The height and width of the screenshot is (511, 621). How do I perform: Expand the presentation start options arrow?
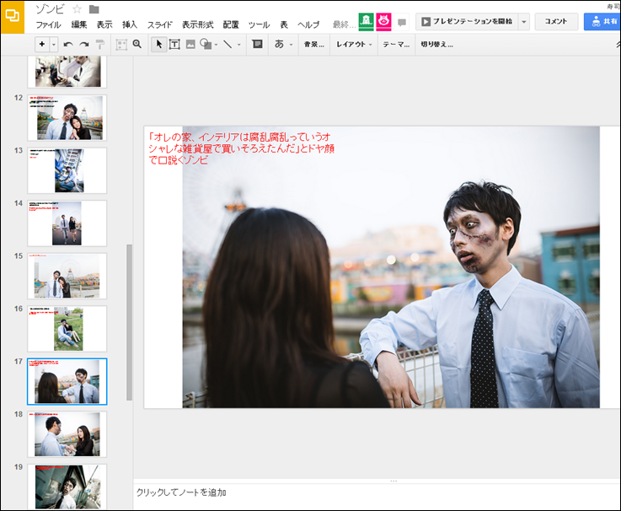pyautogui.click(x=524, y=21)
